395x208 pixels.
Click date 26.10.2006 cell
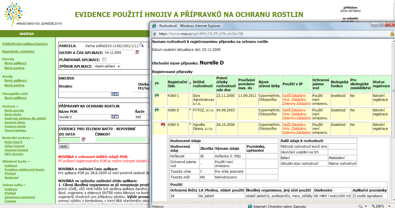[x=226, y=128]
